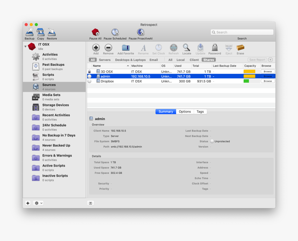Screen dimensions: 298x241
Task: Show Local sources only
Action: [x=181, y=60]
